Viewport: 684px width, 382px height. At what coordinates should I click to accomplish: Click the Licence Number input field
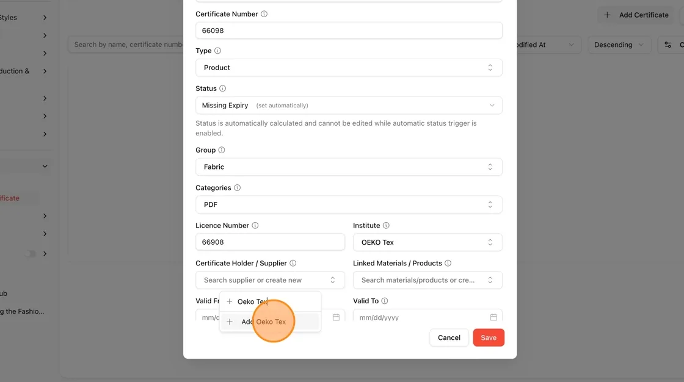pyautogui.click(x=270, y=242)
